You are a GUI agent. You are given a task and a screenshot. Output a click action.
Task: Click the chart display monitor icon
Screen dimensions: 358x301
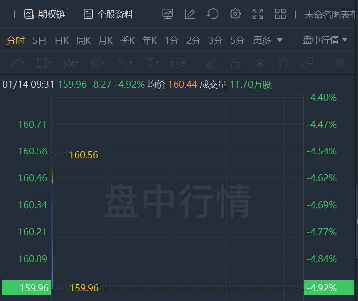(168, 14)
